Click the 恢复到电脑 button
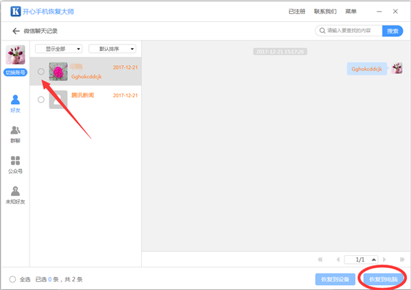411x290 pixels. 383,279
